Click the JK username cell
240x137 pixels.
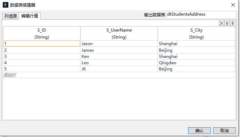[119, 69]
